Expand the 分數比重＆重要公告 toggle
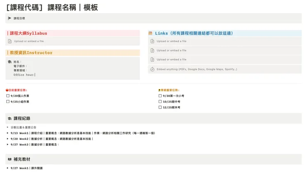This screenshot has height=173, width=305. [7, 127]
